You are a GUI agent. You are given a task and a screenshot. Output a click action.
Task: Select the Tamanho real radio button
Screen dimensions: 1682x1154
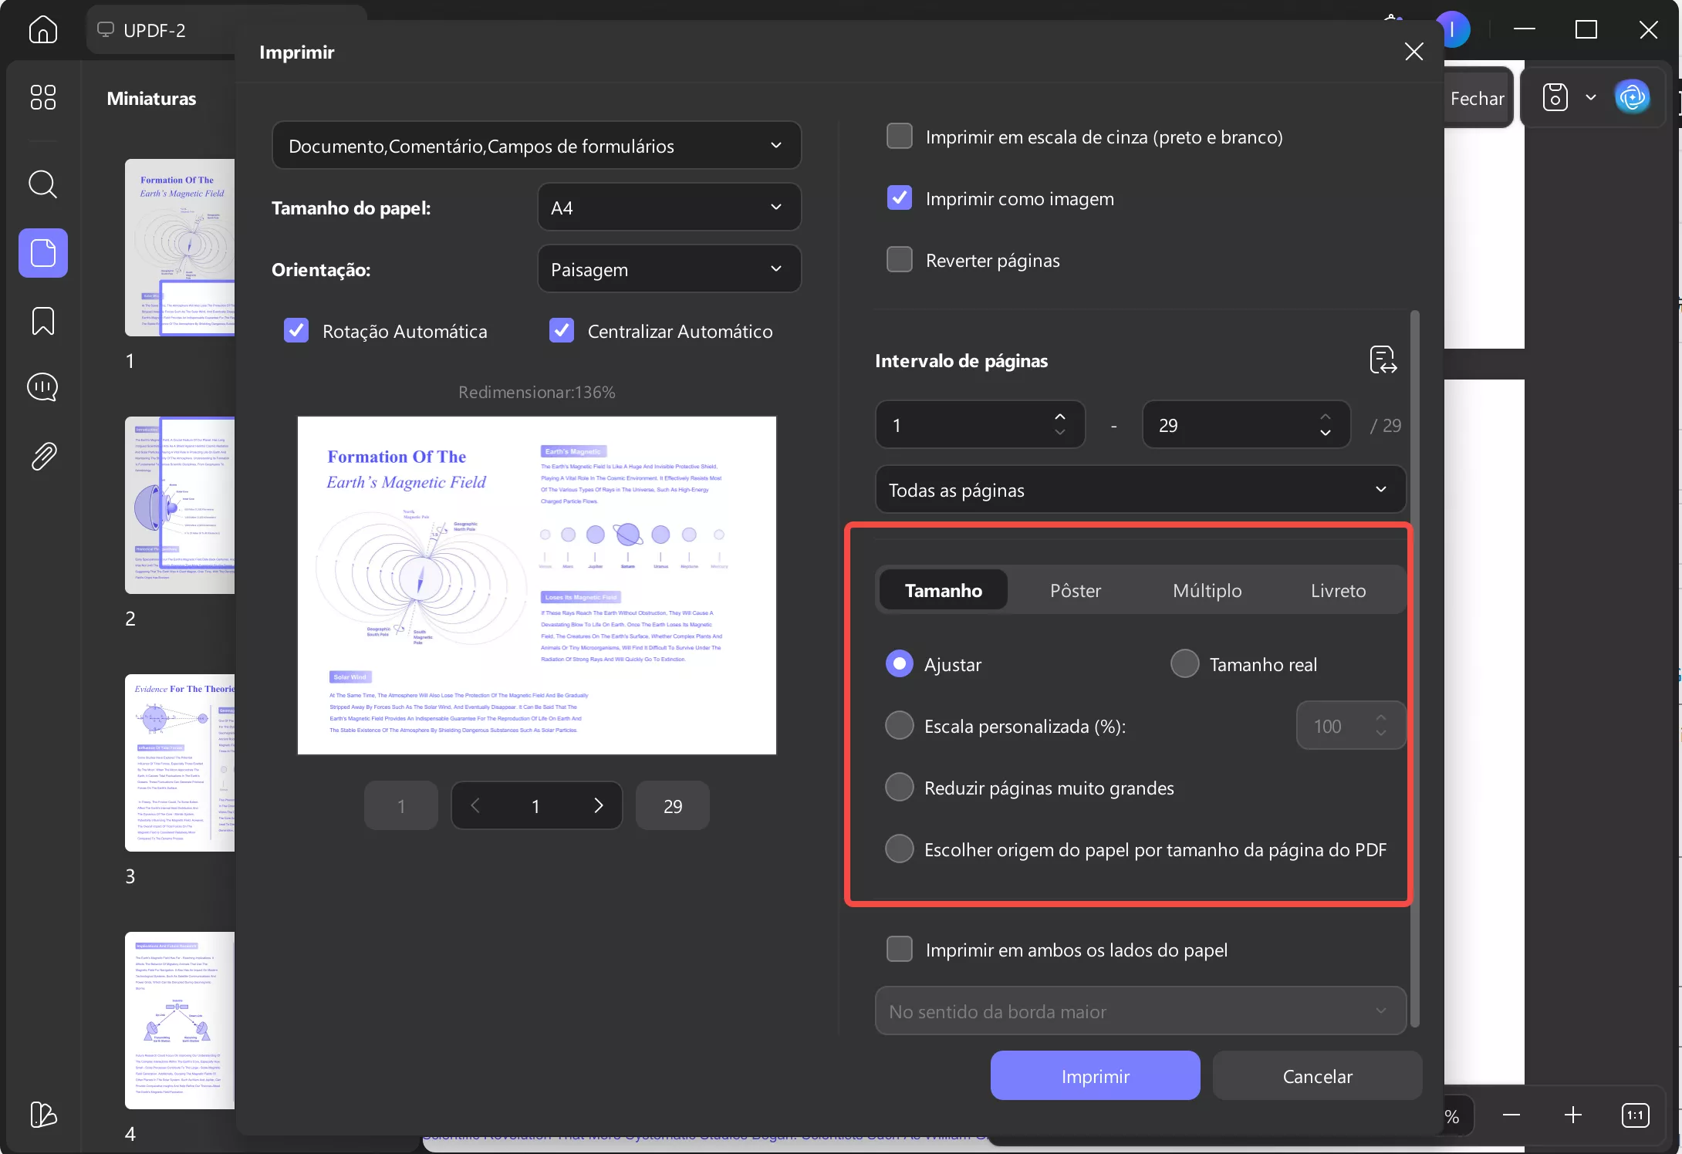pos(1184,663)
